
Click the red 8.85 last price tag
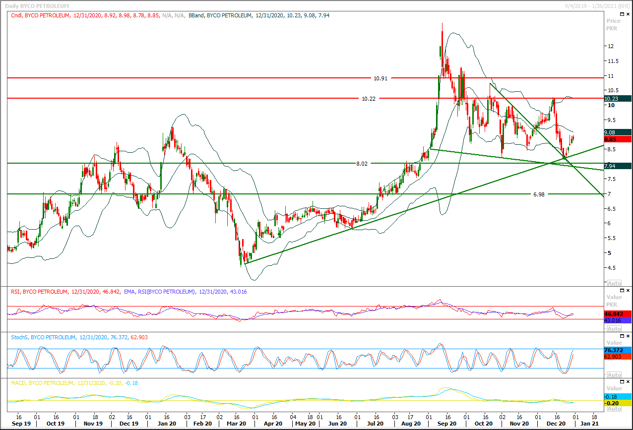pyautogui.click(x=617, y=139)
